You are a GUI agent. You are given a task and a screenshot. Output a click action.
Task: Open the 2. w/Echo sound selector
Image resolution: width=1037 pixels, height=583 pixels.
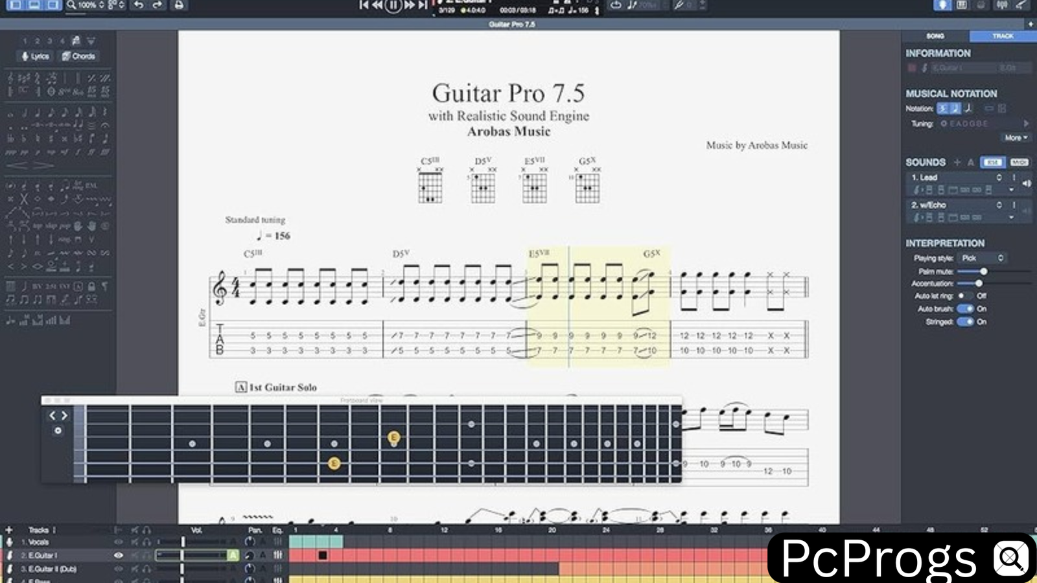pyautogui.click(x=999, y=205)
